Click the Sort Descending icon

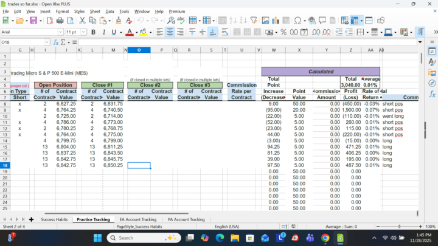(x=243, y=21)
